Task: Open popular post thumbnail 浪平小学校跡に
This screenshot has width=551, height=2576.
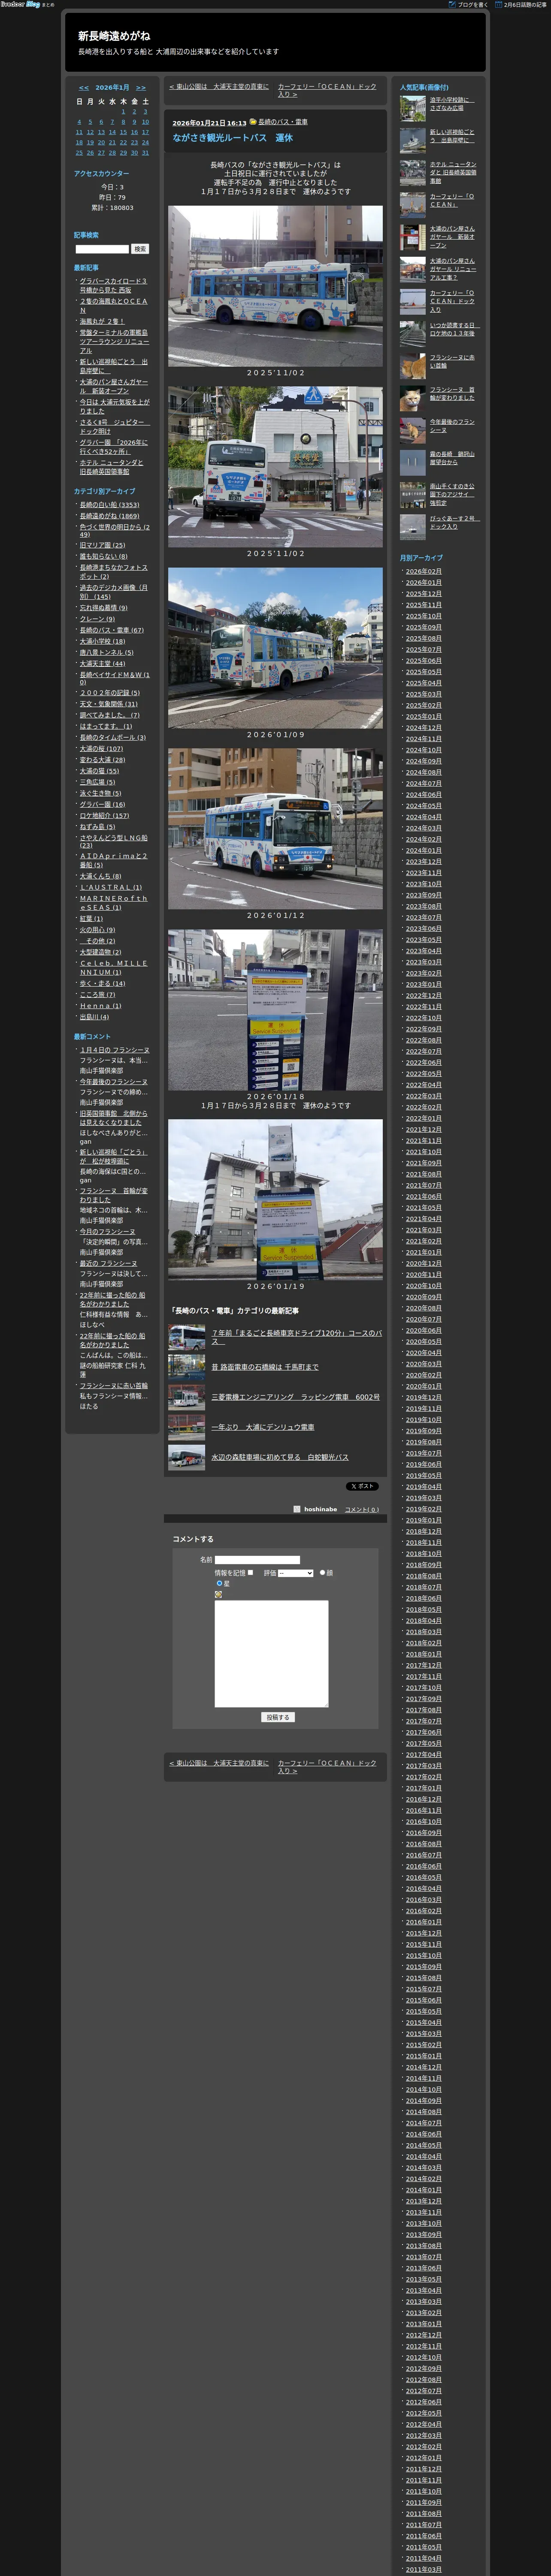Action: tap(413, 108)
